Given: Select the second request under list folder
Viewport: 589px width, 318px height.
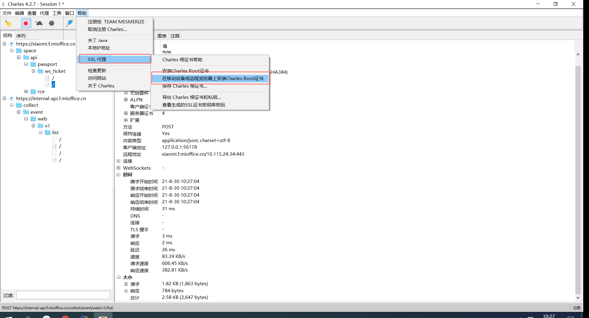Looking at the screenshot, I should pos(57,146).
